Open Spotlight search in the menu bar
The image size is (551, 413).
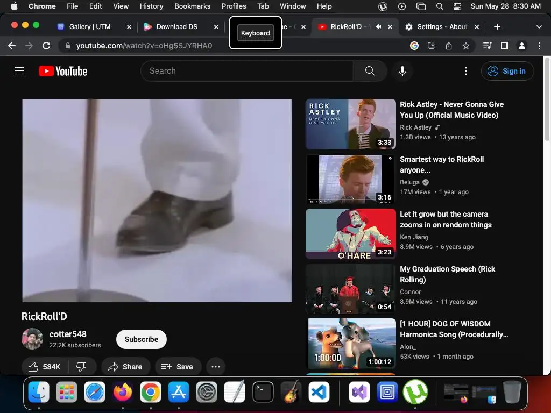(439, 6)
